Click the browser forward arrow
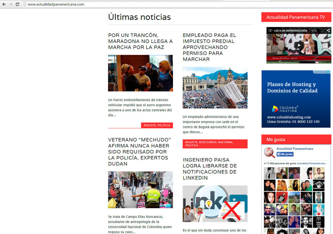Image resolution: width=333 pixels, height=234 pixels. point(11,4)
